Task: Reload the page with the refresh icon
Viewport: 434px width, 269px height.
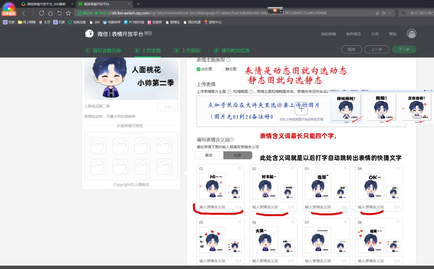Action: [41, 13]
